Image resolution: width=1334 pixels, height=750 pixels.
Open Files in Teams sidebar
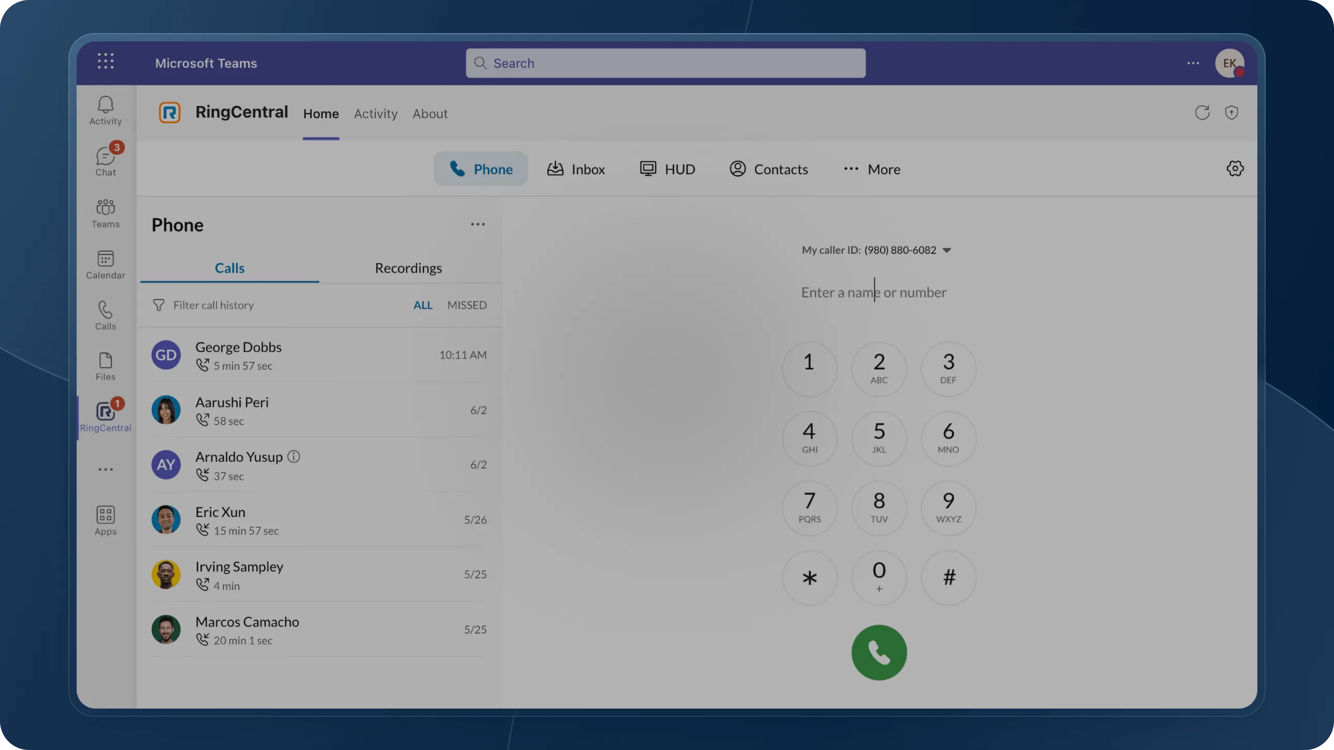tap(106, 366)
